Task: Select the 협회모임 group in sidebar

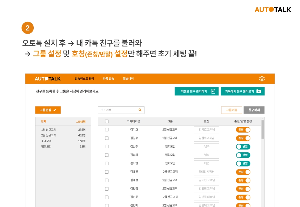Action: (x=63, y=147)
